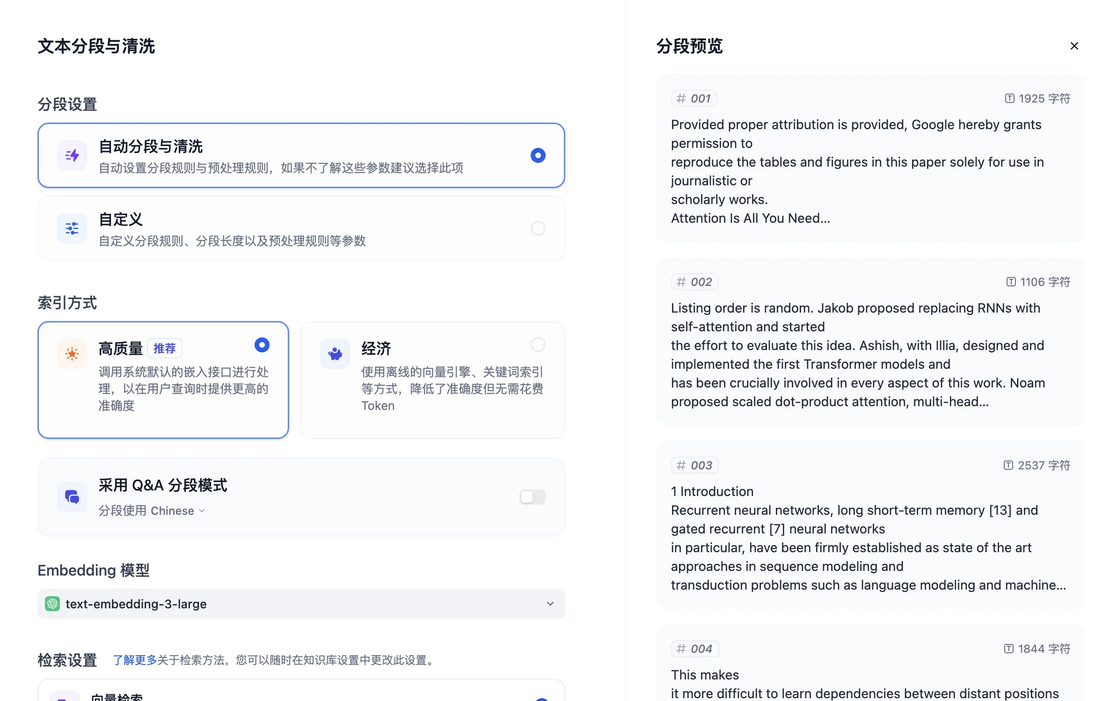Click the auto segmentation lightning icon
The width and height of the screenshot is (1095, 701).
coord(72,155)
